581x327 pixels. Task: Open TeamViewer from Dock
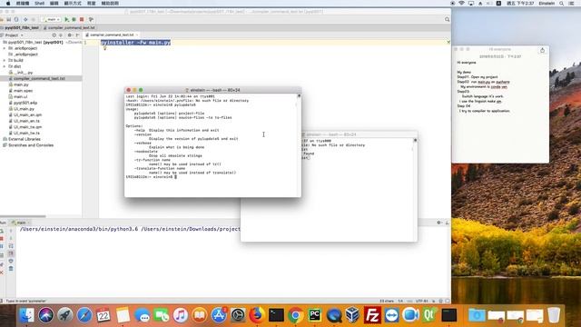coord(391,315)
